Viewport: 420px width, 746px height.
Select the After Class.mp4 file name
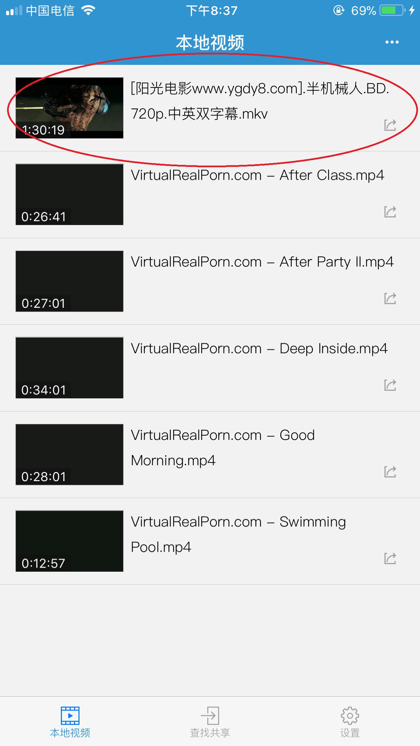[x=257, y=175]
